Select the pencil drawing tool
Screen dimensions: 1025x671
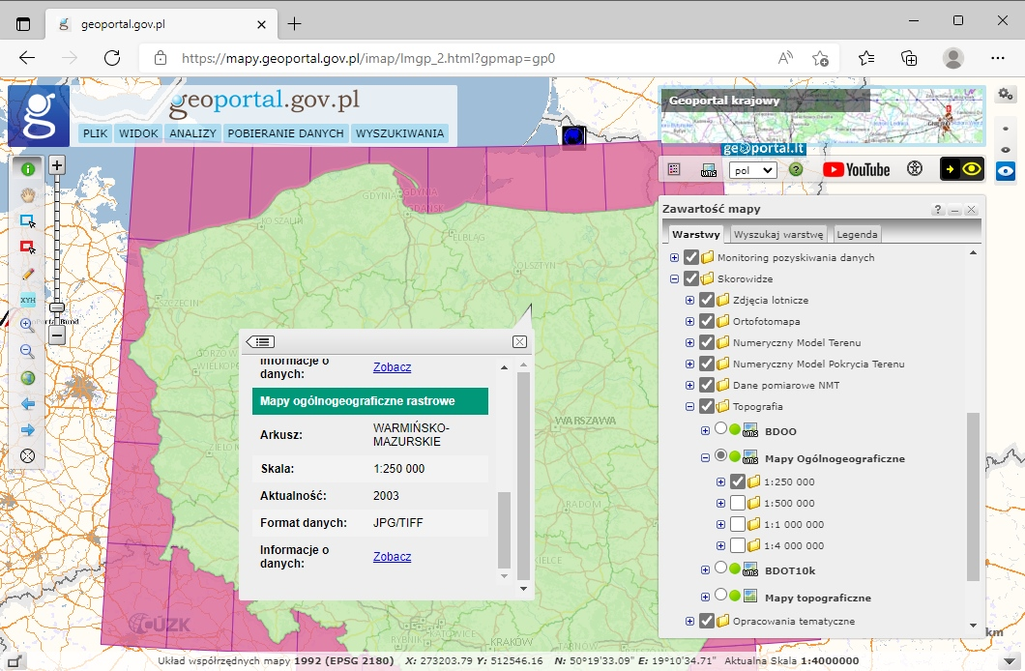click(27, 273)
